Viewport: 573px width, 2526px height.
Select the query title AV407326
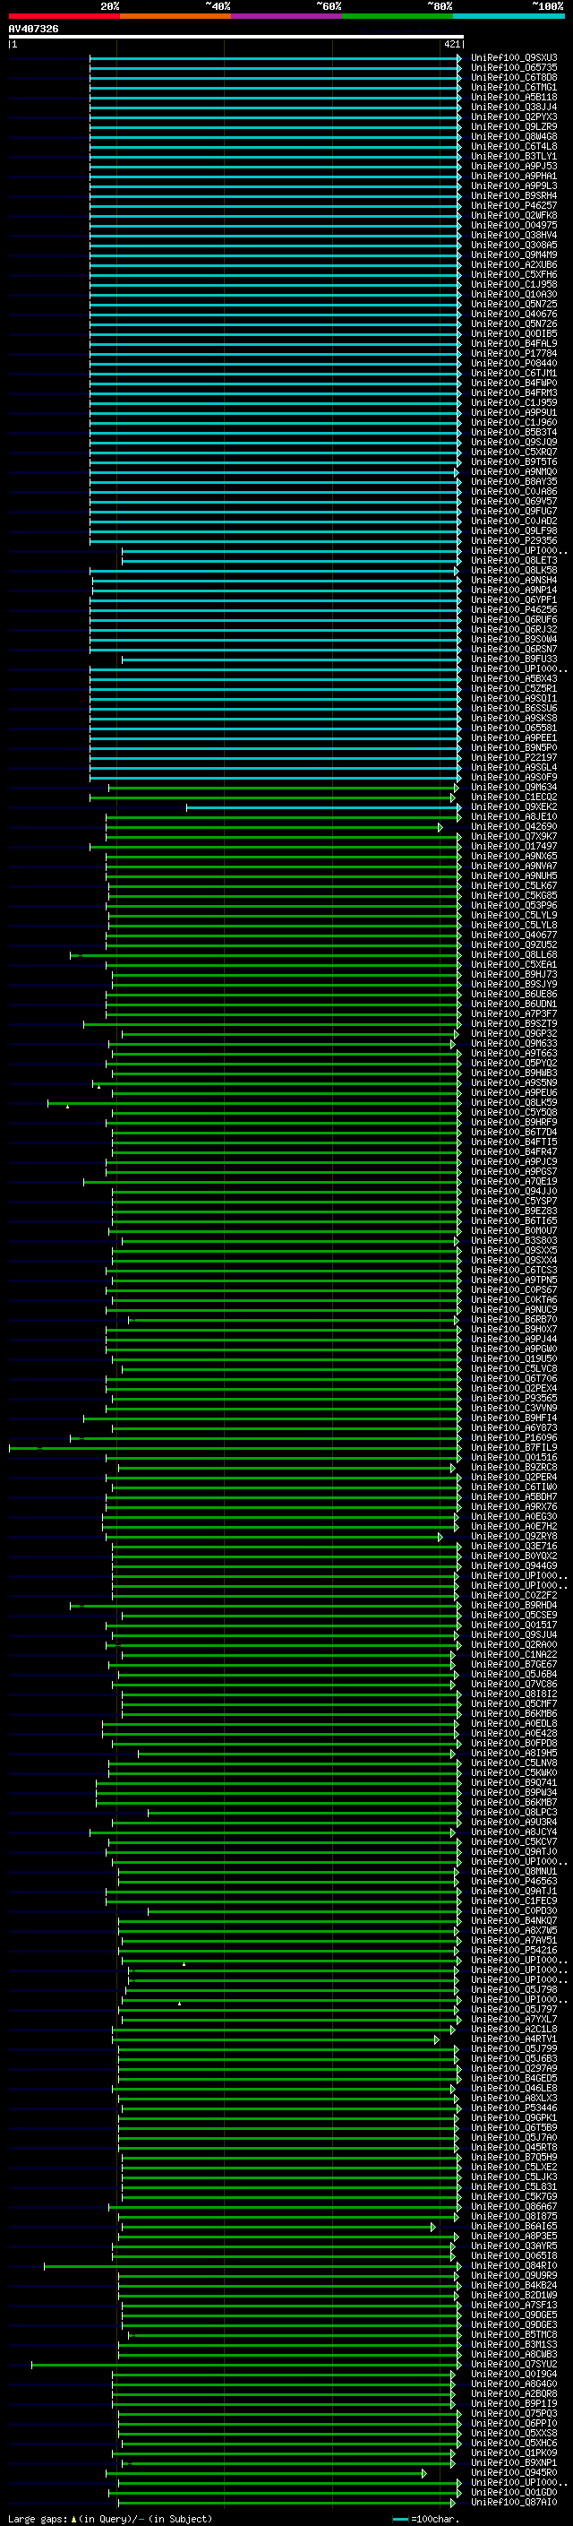tap(33, 29)
